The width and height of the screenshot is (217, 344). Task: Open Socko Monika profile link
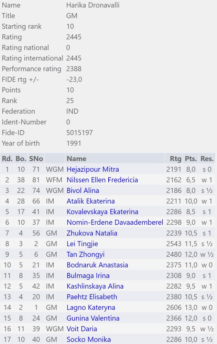coord(89,340)
